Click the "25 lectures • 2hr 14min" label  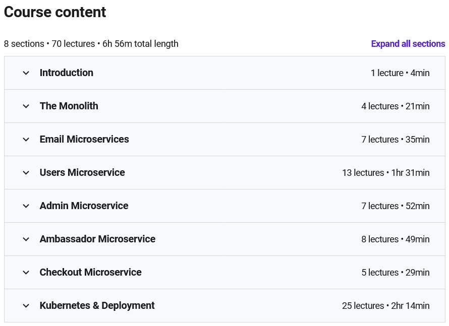pyautogui.click(x=385, y=306)
